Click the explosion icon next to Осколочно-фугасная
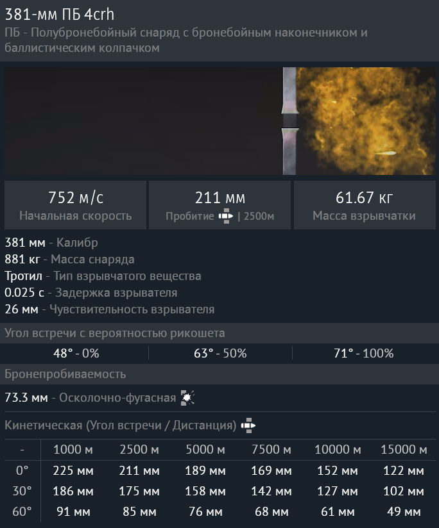Viewport: 439px width, 528px height. (187, 398)
